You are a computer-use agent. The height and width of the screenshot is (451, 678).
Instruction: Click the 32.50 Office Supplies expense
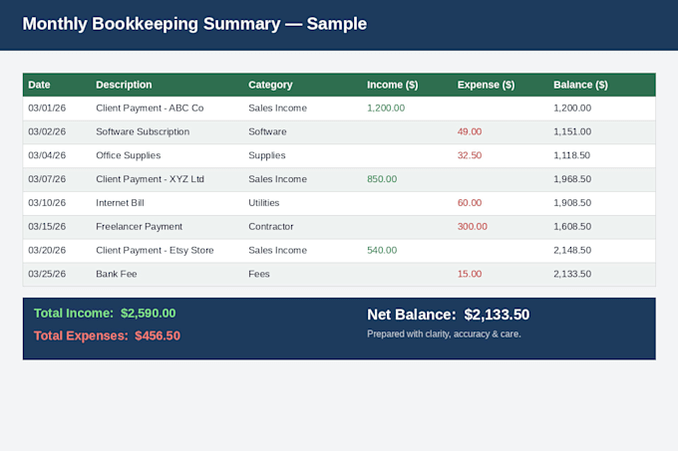coord(470,155)
